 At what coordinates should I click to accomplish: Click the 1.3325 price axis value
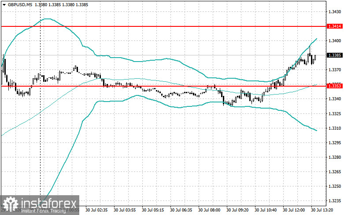pos(335,113)
